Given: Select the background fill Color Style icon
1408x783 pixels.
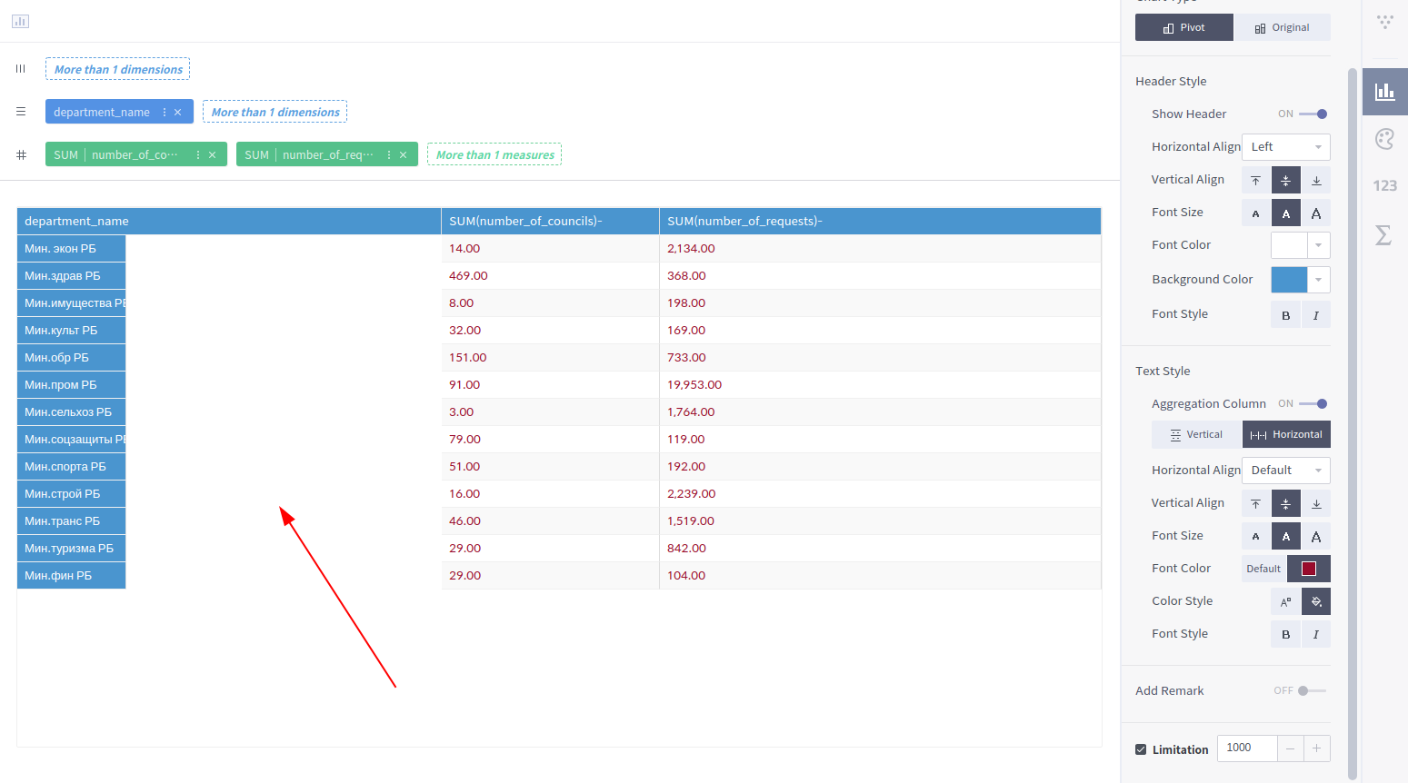Looking at the screenshot, I should pyautogui.click(x=1316, y=601).
